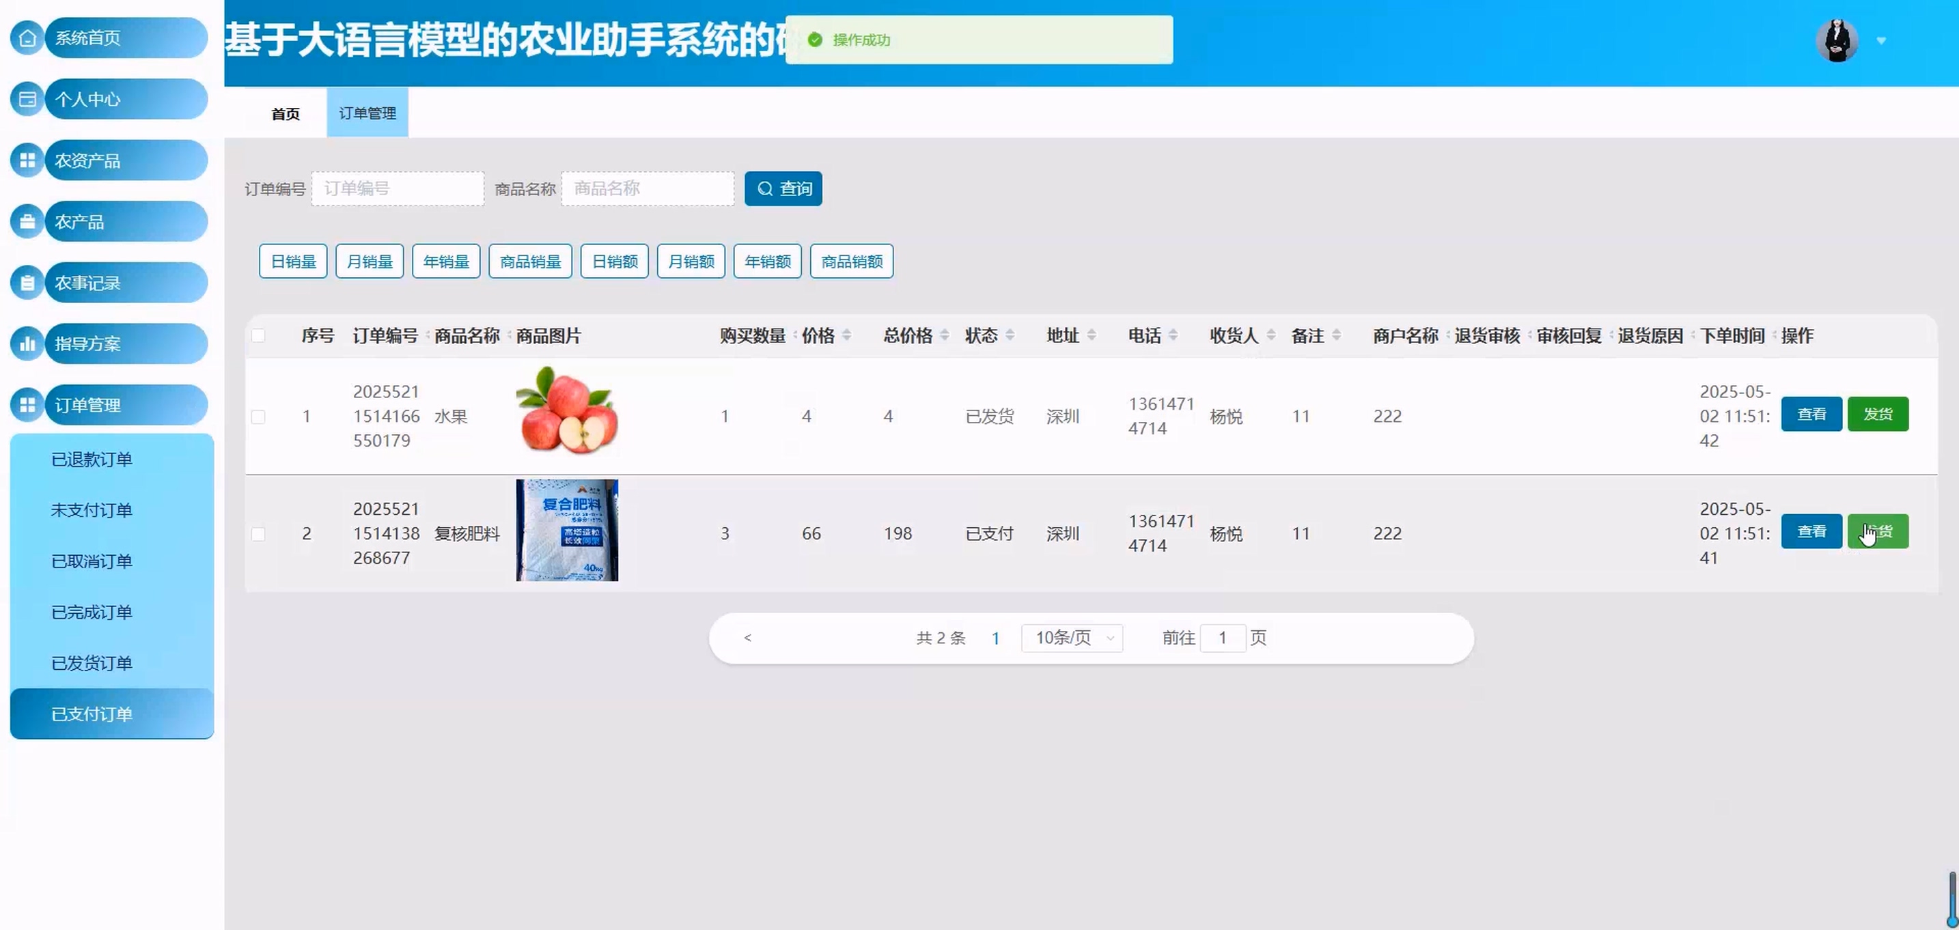Viewport: 1959px width, 930px height.
Task: Click the guidance plan bar-chart icon
Action: click(x=27, y=343)
